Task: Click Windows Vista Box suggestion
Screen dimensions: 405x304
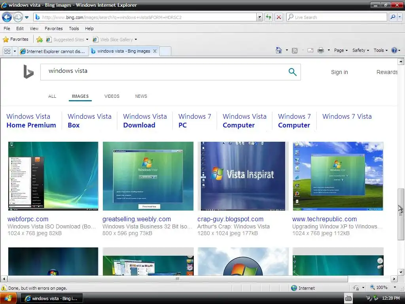Action: tap(89, 121)
